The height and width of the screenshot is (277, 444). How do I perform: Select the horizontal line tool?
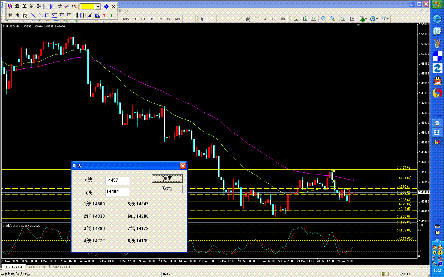[x=231, y=19]
